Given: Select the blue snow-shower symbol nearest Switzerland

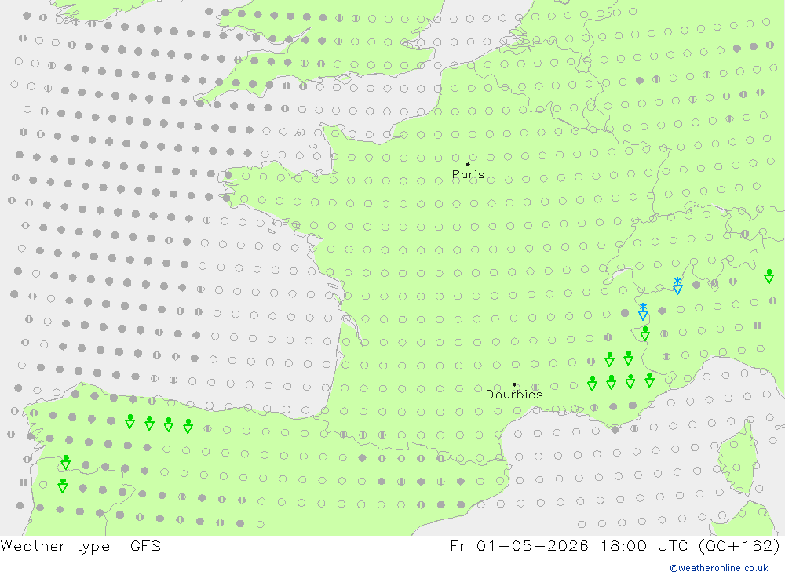Looking at the screenshot, I should [677, 286].
